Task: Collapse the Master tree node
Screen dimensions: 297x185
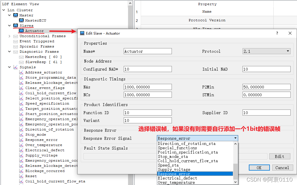Action: 10,15
